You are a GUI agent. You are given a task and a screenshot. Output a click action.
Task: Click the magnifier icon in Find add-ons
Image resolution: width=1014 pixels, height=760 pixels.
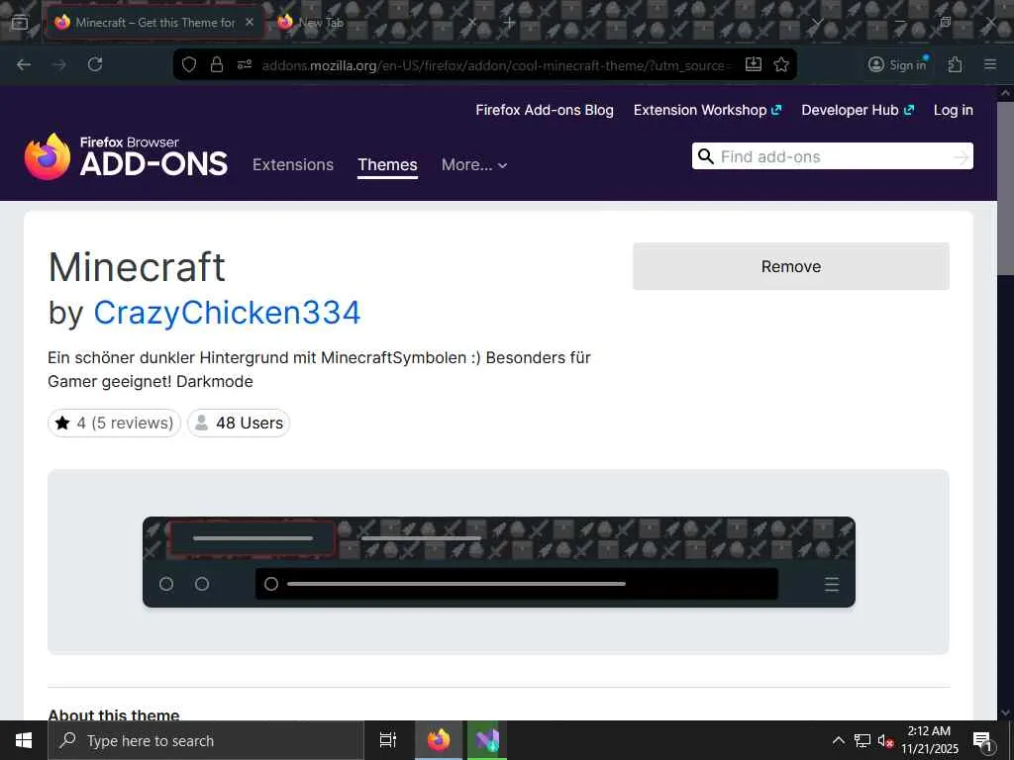706,156
